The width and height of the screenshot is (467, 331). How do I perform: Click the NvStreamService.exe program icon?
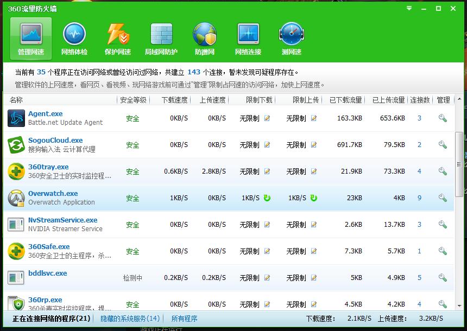tap(15, 224)
